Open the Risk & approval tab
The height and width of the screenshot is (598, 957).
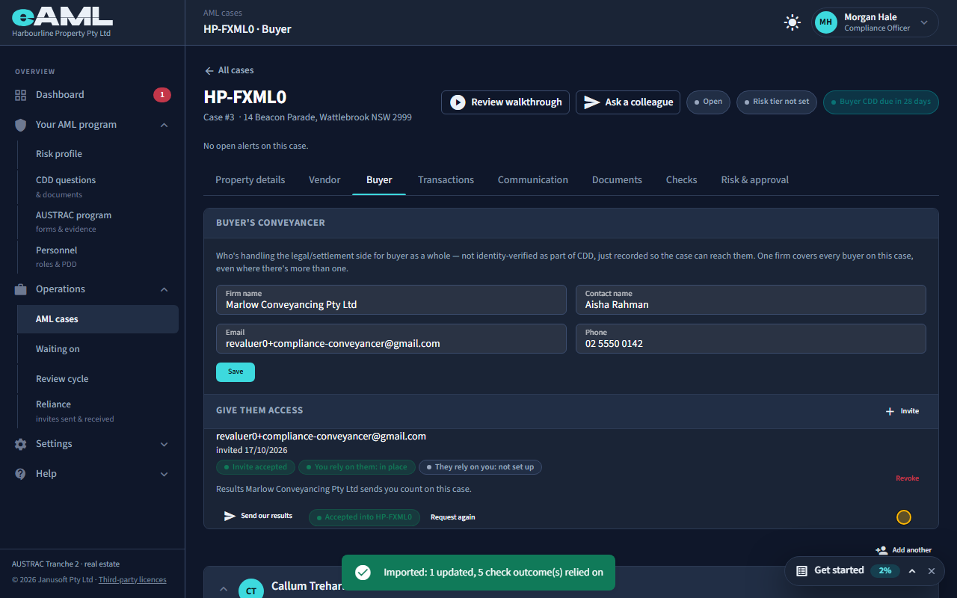[x=754, y=180]
